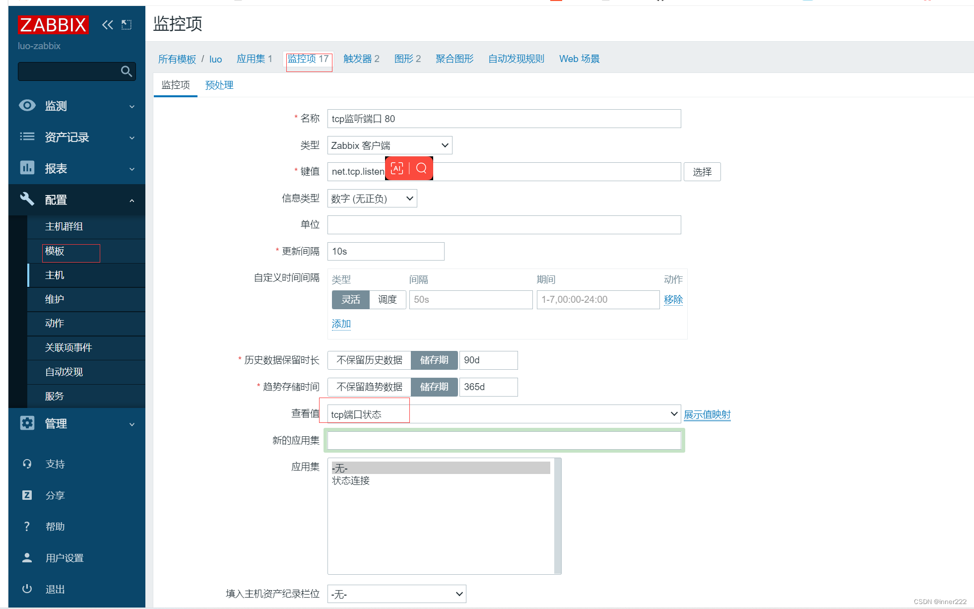Click the 监测 eye icon
The width and height of the screenshot is (974, 609).
(27, 105)
